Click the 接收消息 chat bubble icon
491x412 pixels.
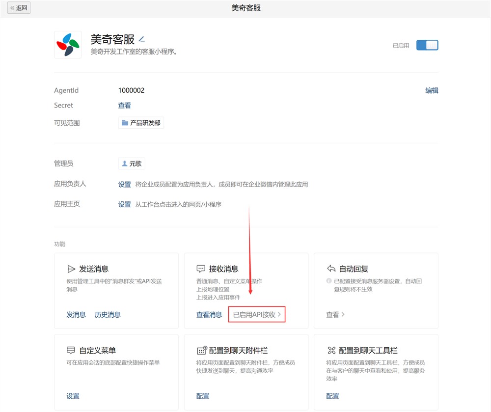click(x=201, y=269)
